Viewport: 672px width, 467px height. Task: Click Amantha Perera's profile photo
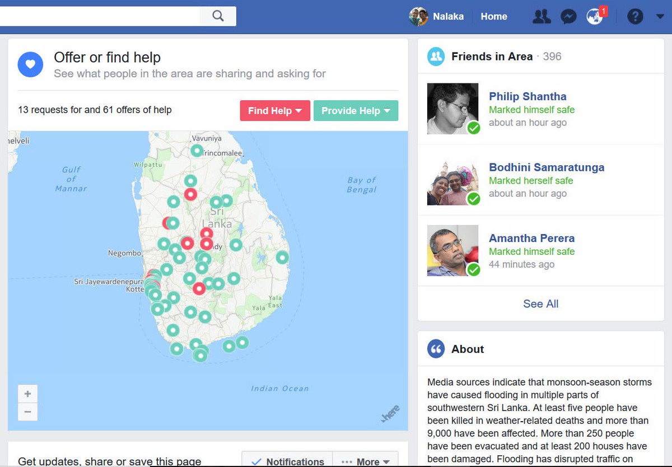pos(452,250)
